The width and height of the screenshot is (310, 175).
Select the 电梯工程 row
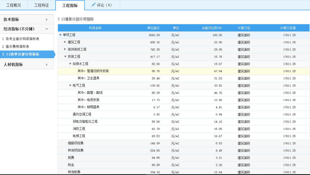coord(184,136)
